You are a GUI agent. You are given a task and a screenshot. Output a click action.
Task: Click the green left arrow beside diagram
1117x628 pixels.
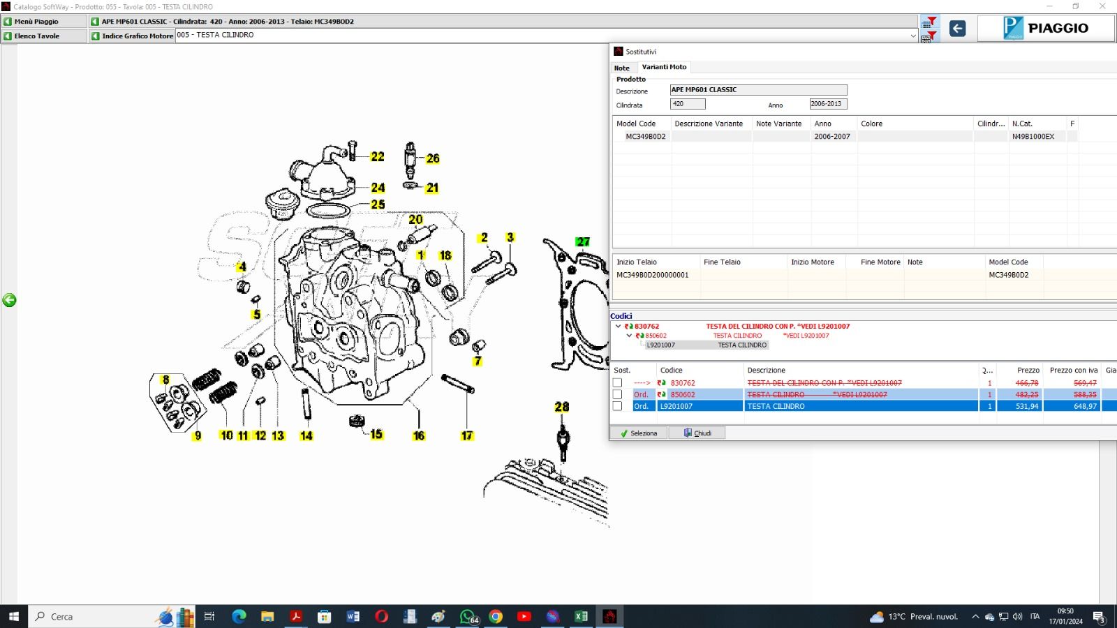click(x=9, y=300)
